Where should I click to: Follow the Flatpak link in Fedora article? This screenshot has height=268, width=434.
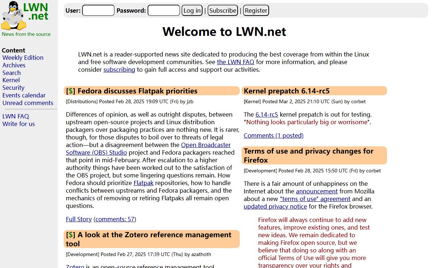click(144, 183)
